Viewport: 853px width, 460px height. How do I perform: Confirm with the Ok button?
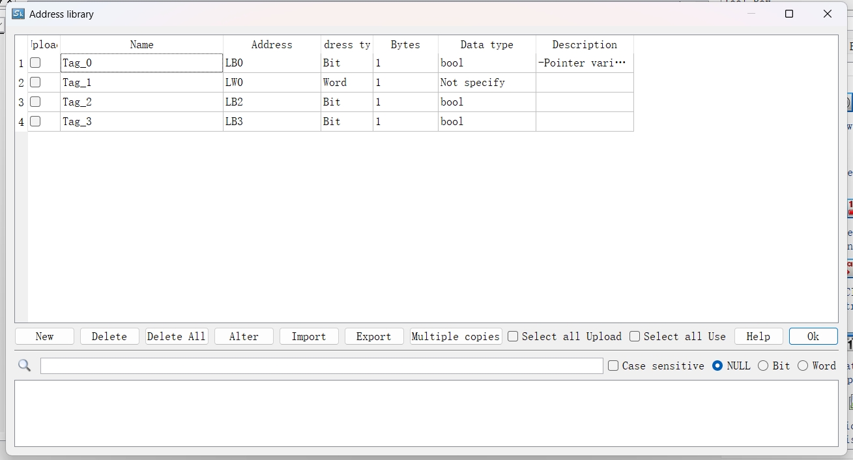pyautogui.click(x=813, y=336)
